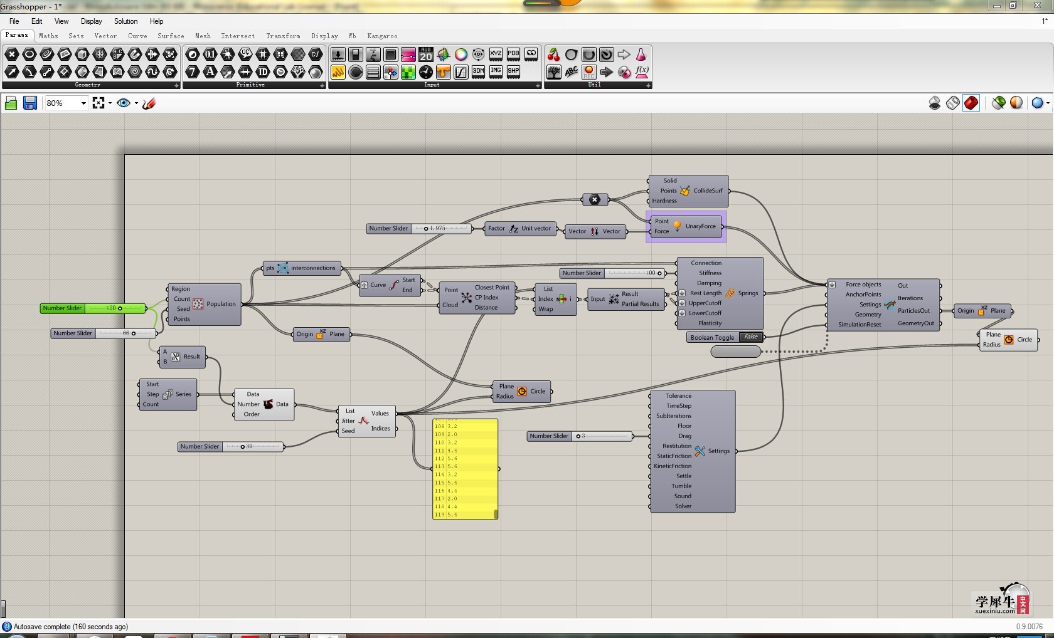Viewport: 1054px width, 638px height.
Task: Switch to the Kangaroo tab
Action: (382, 36)
